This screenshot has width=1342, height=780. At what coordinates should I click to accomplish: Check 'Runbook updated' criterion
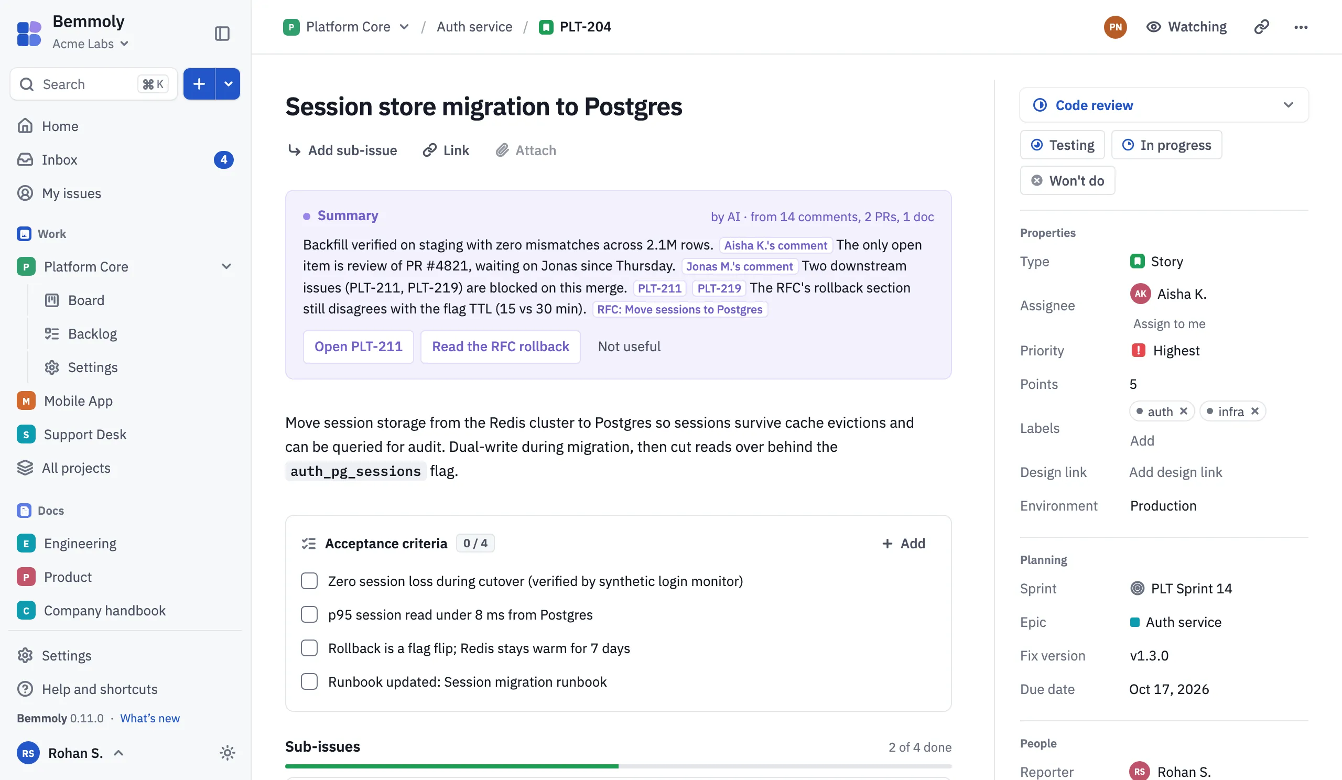[x=309, y=681]
